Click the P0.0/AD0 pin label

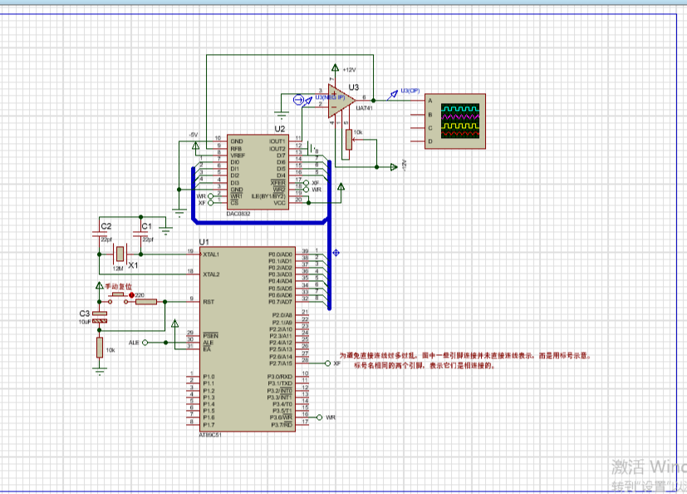[x=281, y=254]
